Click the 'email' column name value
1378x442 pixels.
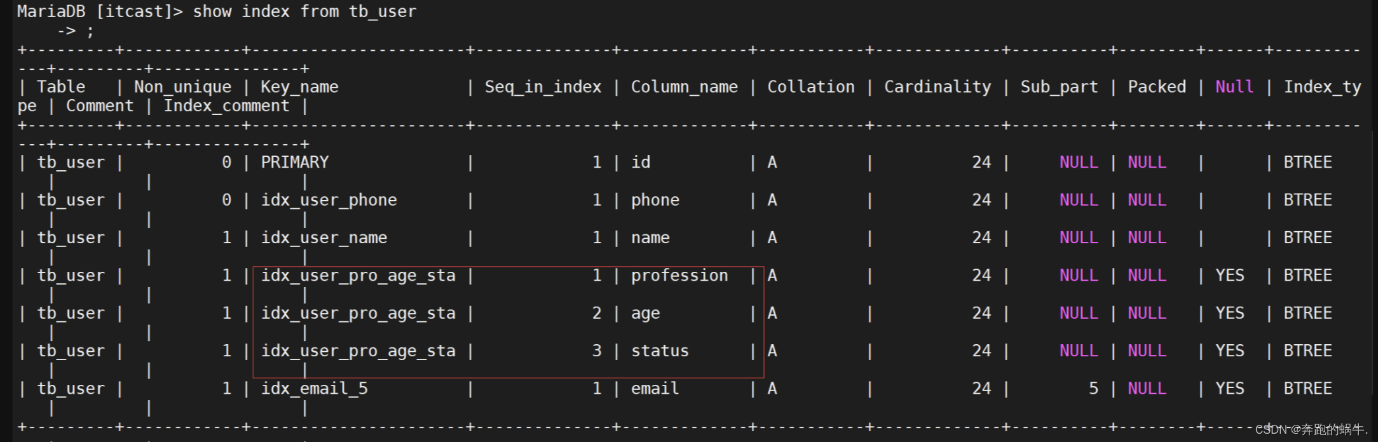point(655,389)
